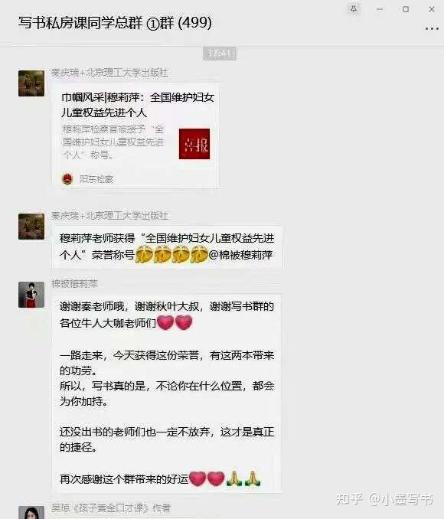The width and height of the screenshot is (444, 519).
Task: Maximize the chat window
Action: click(406, 9)
